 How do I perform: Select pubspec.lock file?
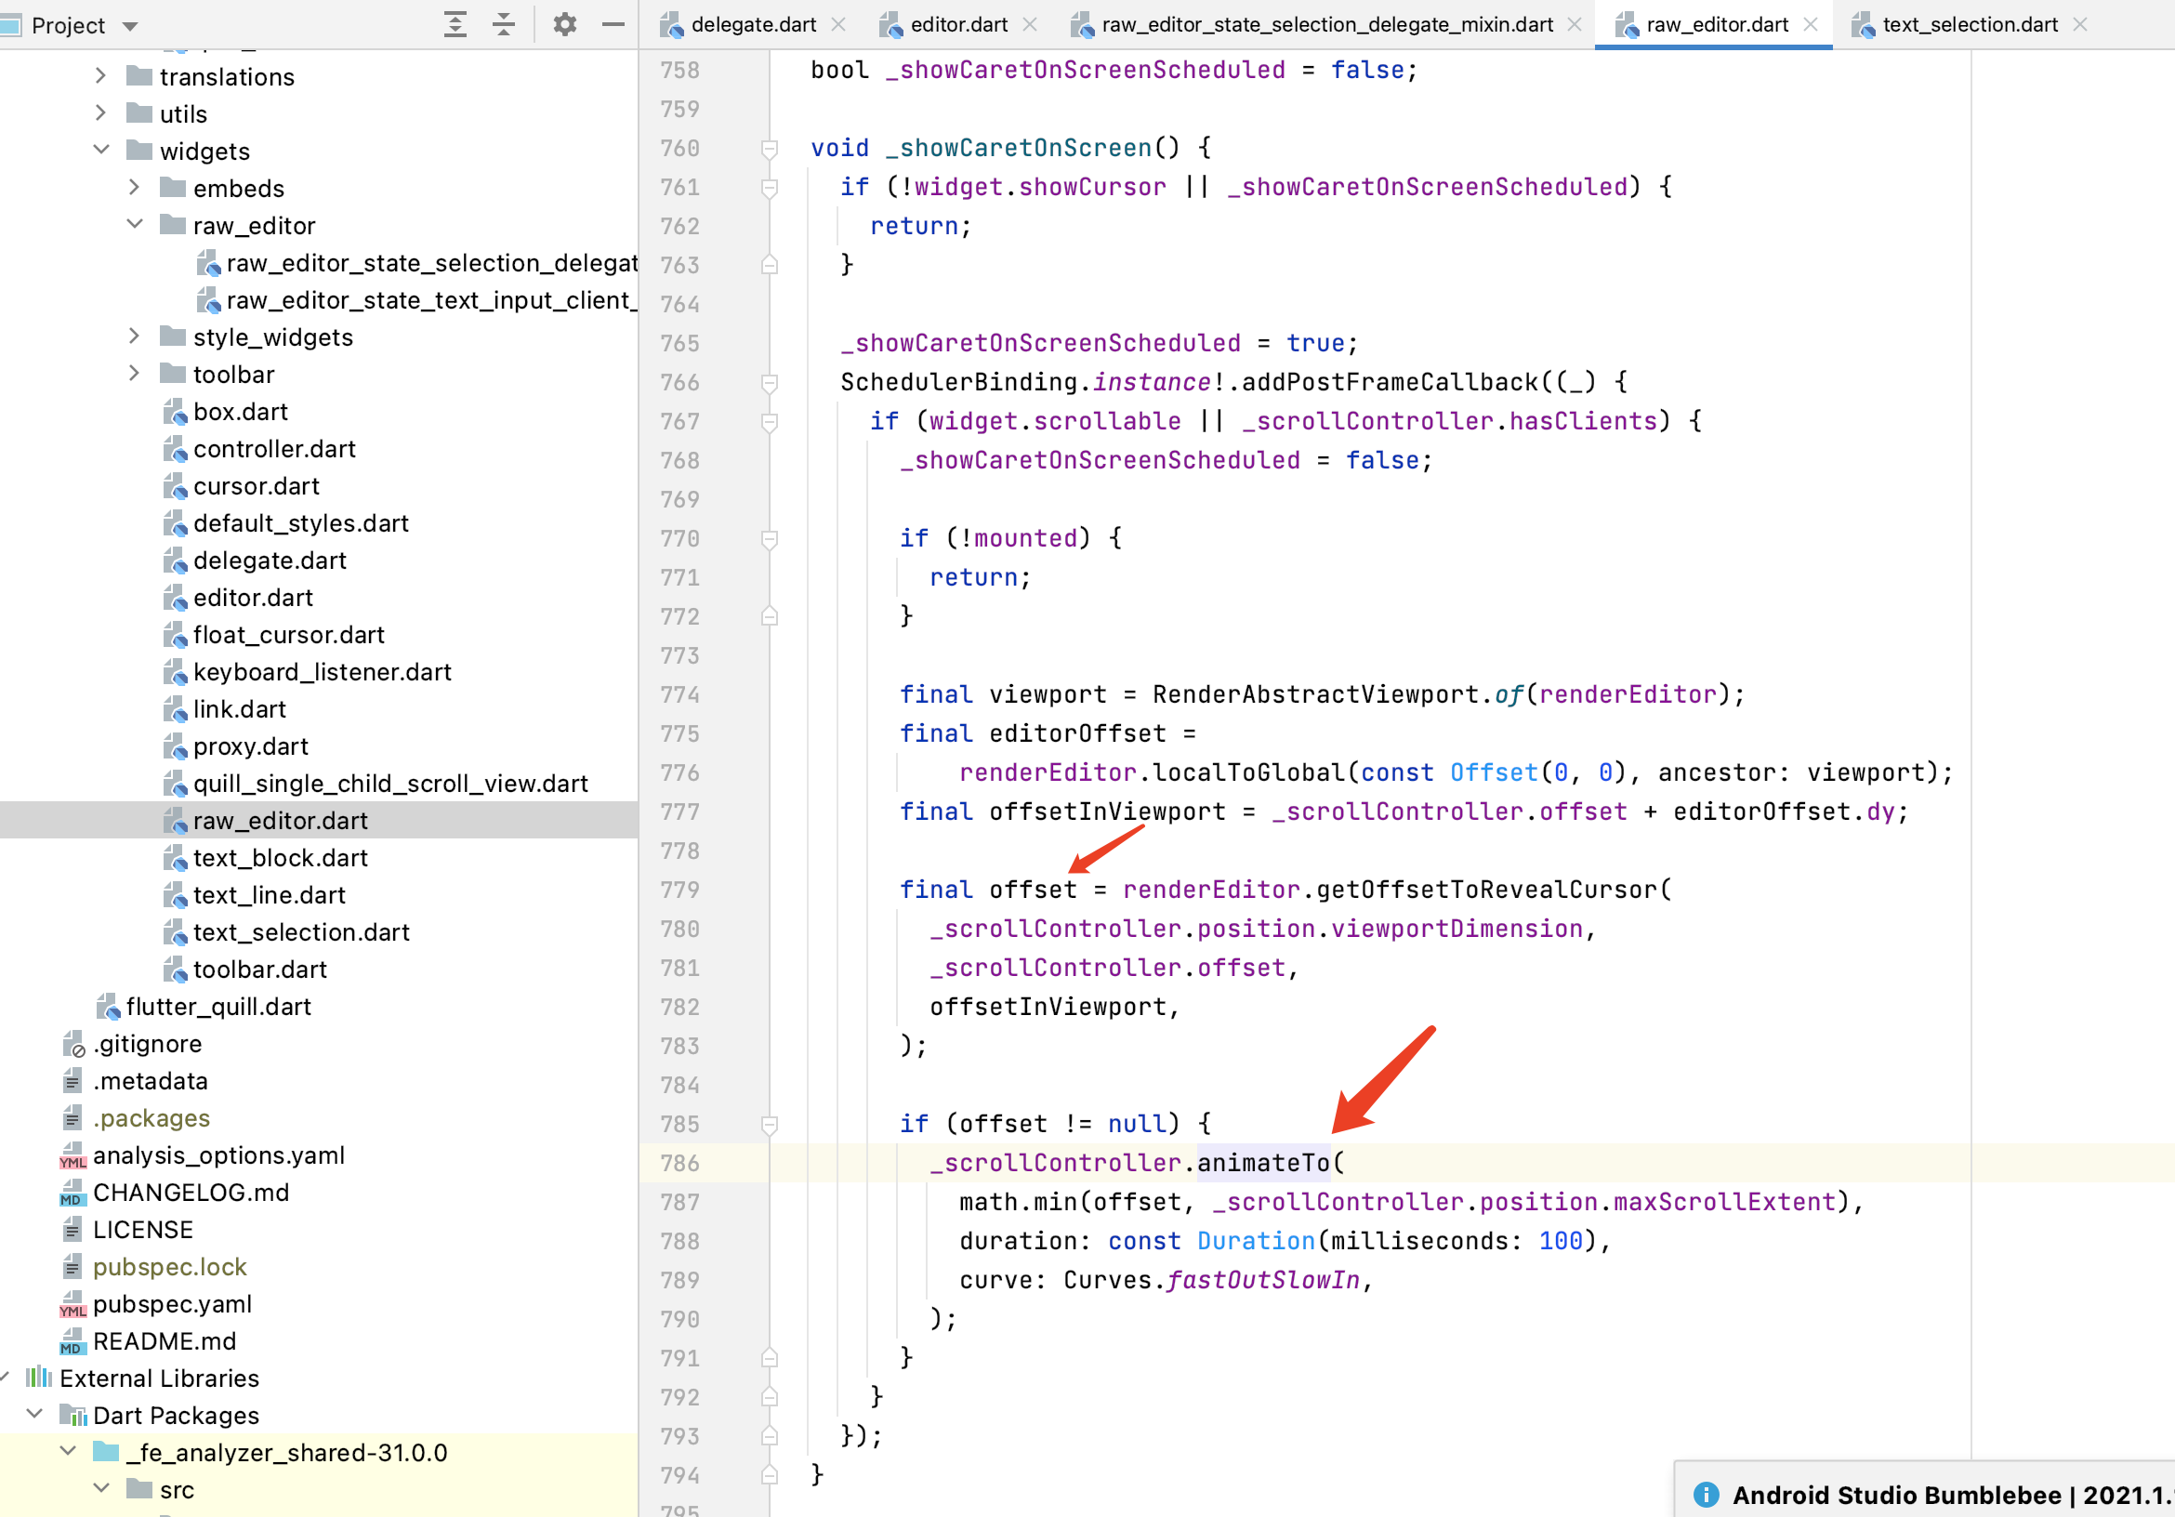pyautogui.click(x=169, y=1266)
